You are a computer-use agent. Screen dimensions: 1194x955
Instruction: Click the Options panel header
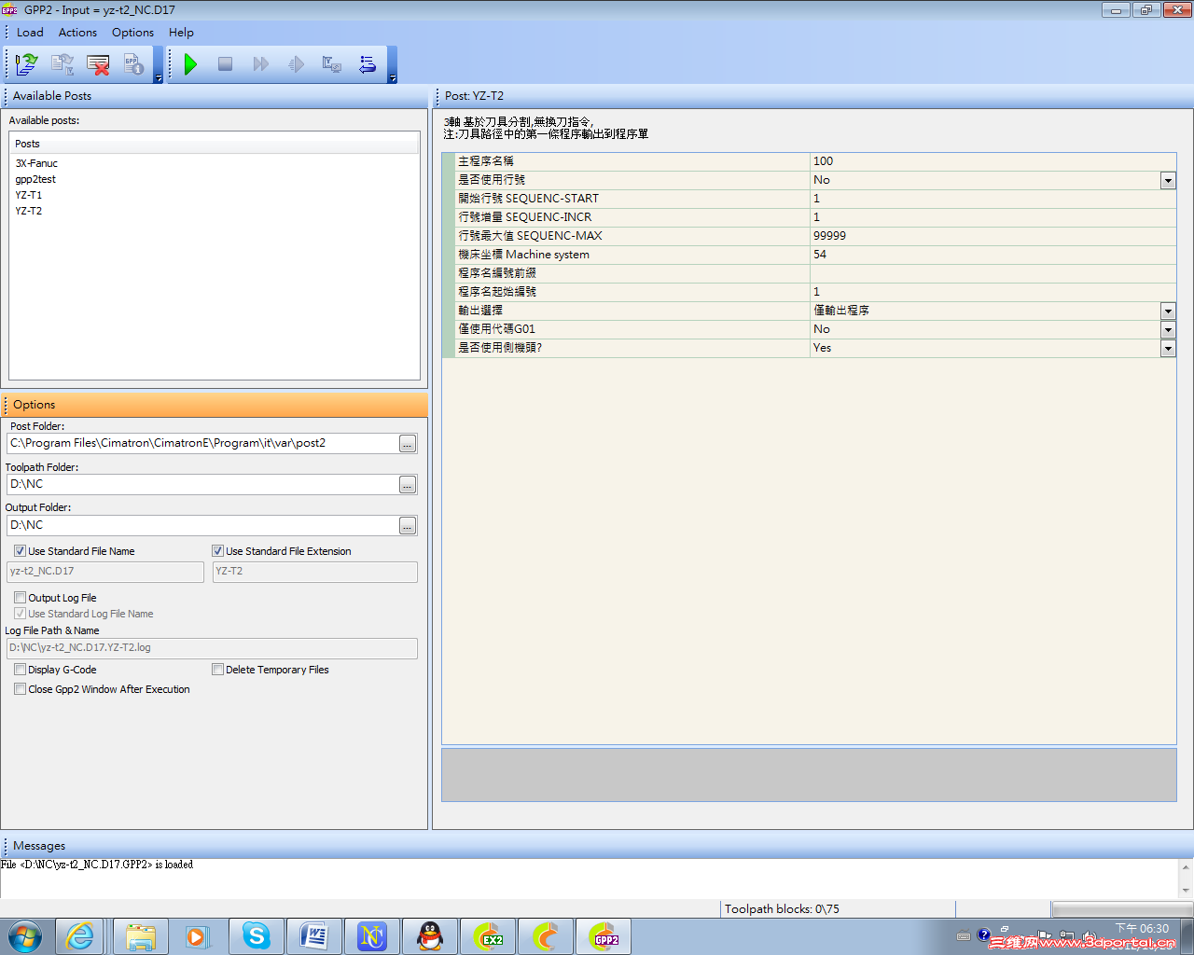[x=215, y=405]
